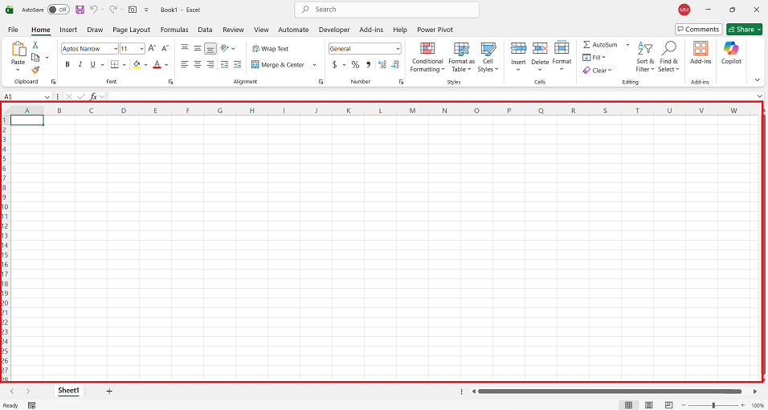Undo the last action
Image resolution: width=768 pixels, height=410 pixels.
coord(94,10)
